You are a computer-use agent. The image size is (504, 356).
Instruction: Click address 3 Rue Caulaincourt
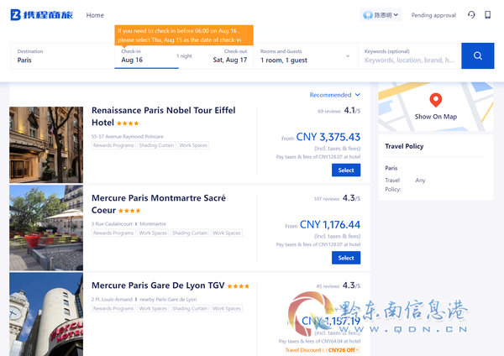tap(112, 224)
